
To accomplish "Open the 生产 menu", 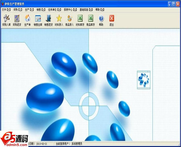I will 29,10.
